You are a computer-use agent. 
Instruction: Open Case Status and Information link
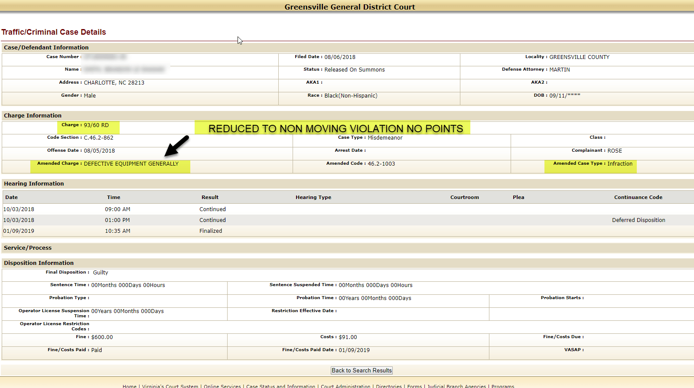tap(280, 386)
